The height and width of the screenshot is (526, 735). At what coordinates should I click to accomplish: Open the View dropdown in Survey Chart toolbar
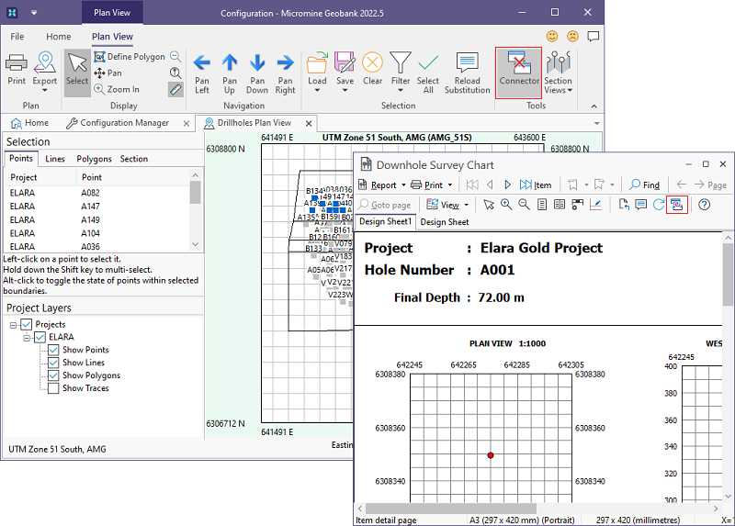tap(467, 205)
